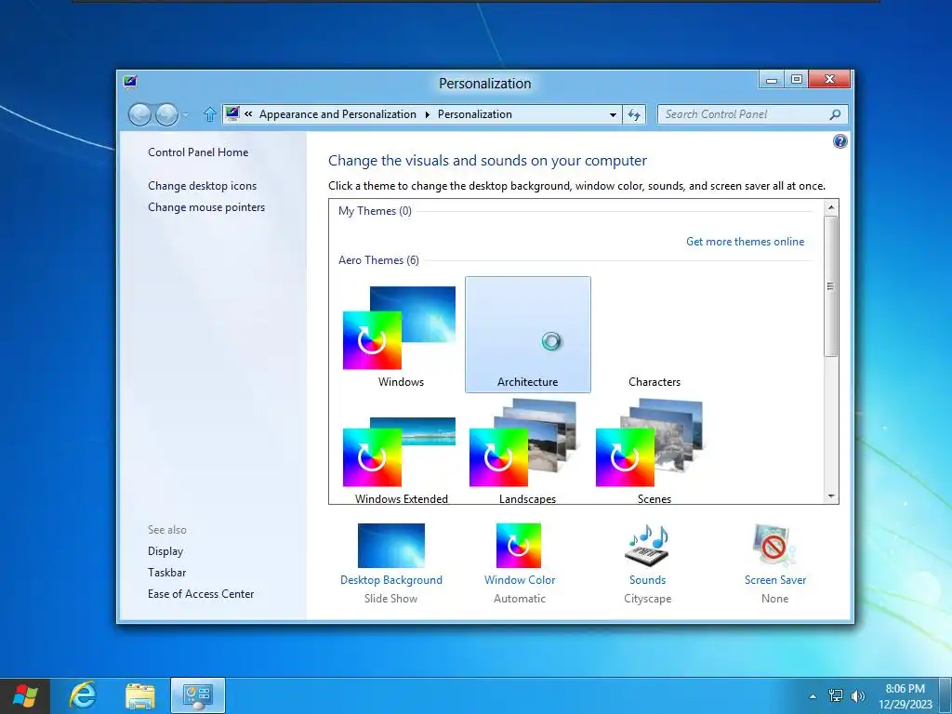Open Desktop Background settings icon
952x714 pixels.
(x=391, y=545)
